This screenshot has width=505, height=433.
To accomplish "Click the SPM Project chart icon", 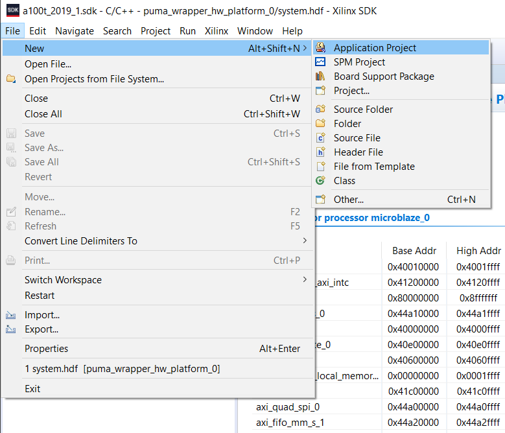I will tap(320, 62).
